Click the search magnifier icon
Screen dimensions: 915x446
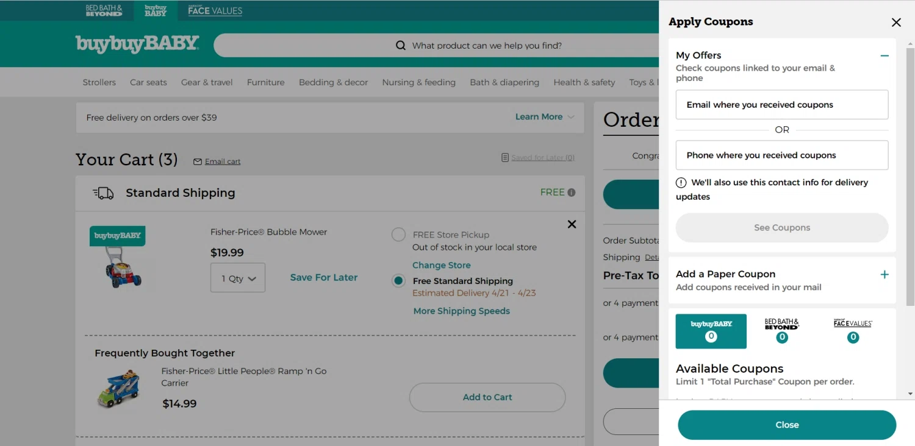tap(401, 46)
